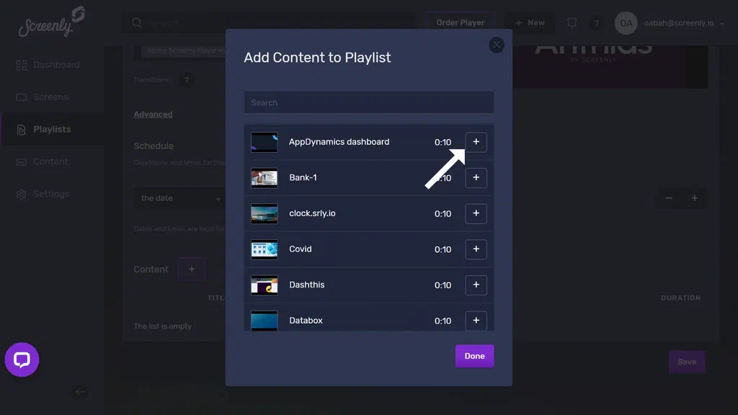Viewport: 738px width, 415px height.
Task: Click the Bank-1 title text
Action: [x=303, y=177]
